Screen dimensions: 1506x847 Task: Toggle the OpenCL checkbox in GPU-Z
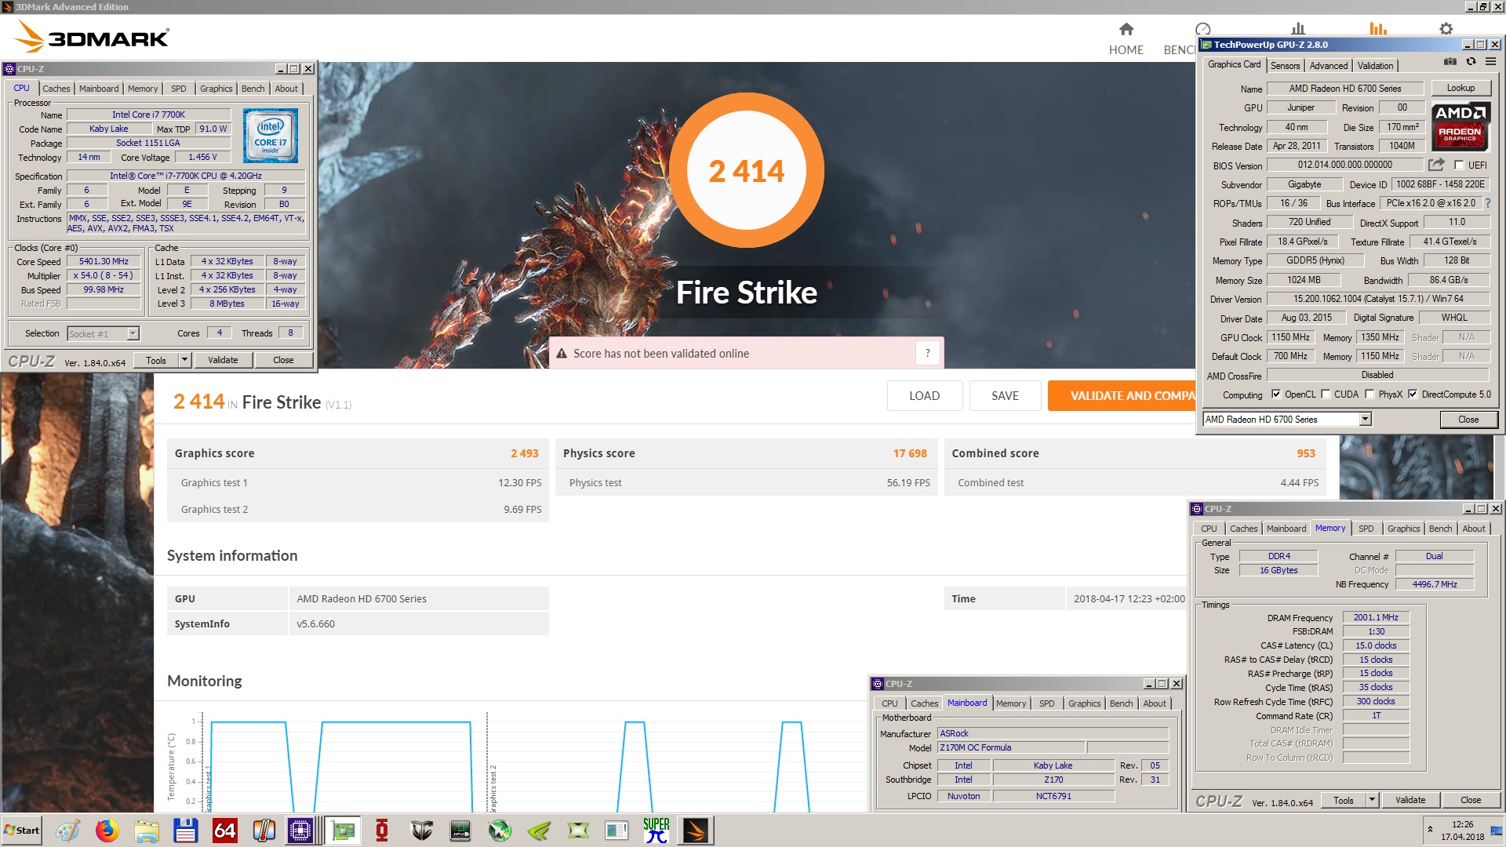pyautogui.click(x=1275, y=394)
